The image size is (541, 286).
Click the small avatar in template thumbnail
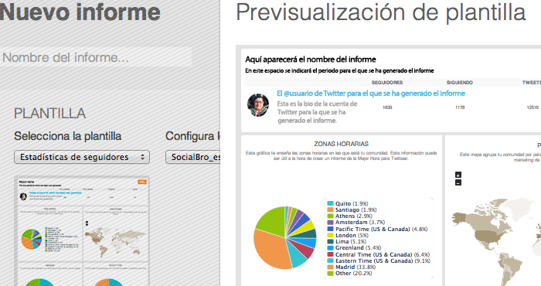(x=23, y=196)
